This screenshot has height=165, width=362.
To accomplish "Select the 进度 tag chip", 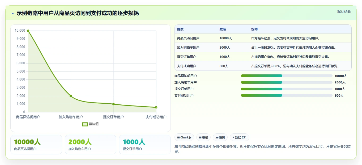I will tap(220, 137).
